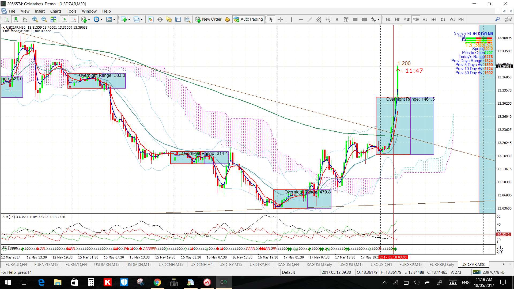The image size is (514, 289).
Task: Draw Fibonacci retracement
Action: [x=328, y=19]
